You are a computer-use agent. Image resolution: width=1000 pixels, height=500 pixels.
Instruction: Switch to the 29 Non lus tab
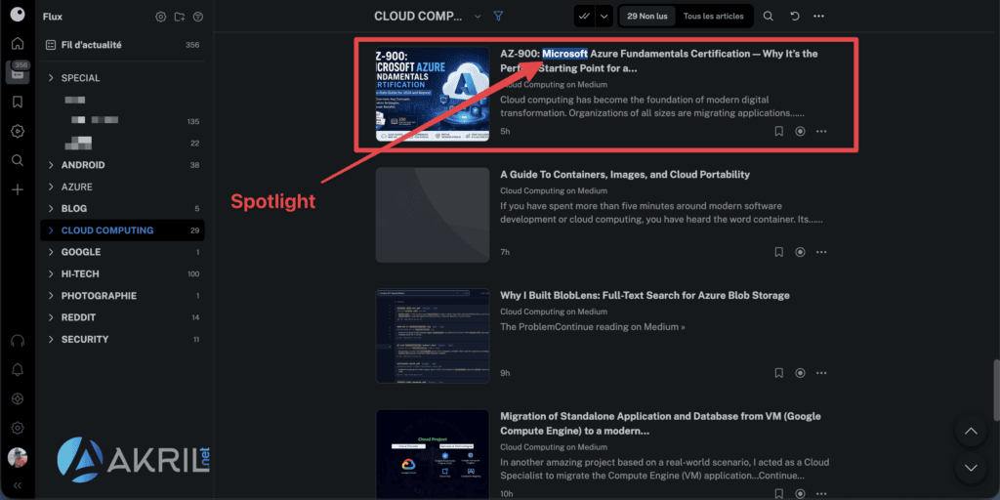point(647,16)
